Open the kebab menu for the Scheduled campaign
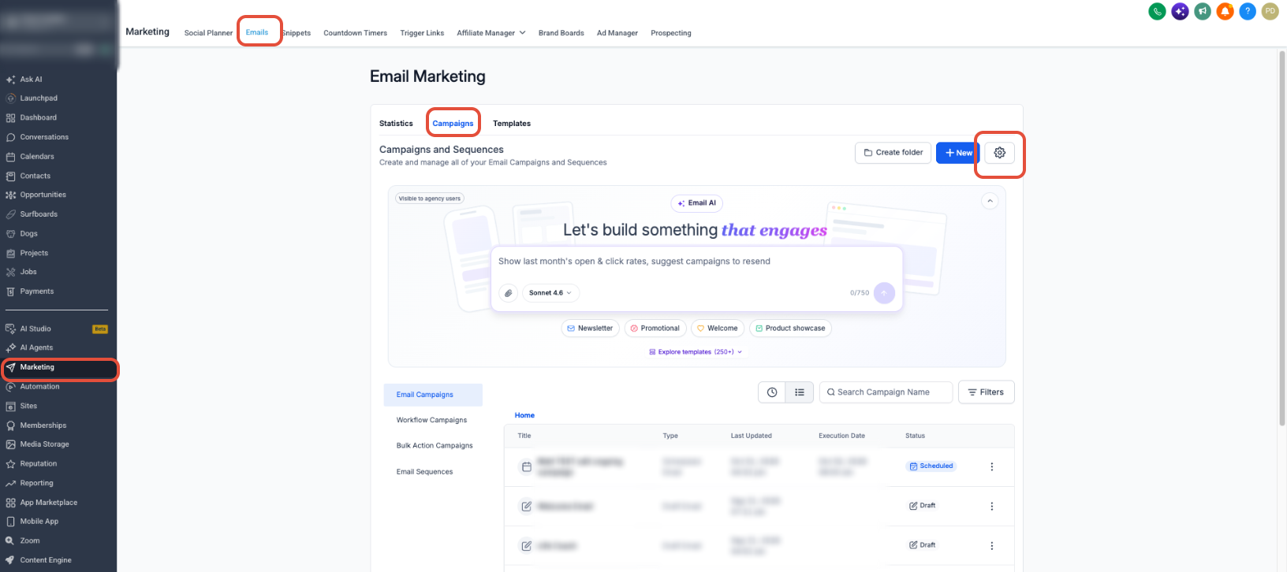 (x=992, y=466)
